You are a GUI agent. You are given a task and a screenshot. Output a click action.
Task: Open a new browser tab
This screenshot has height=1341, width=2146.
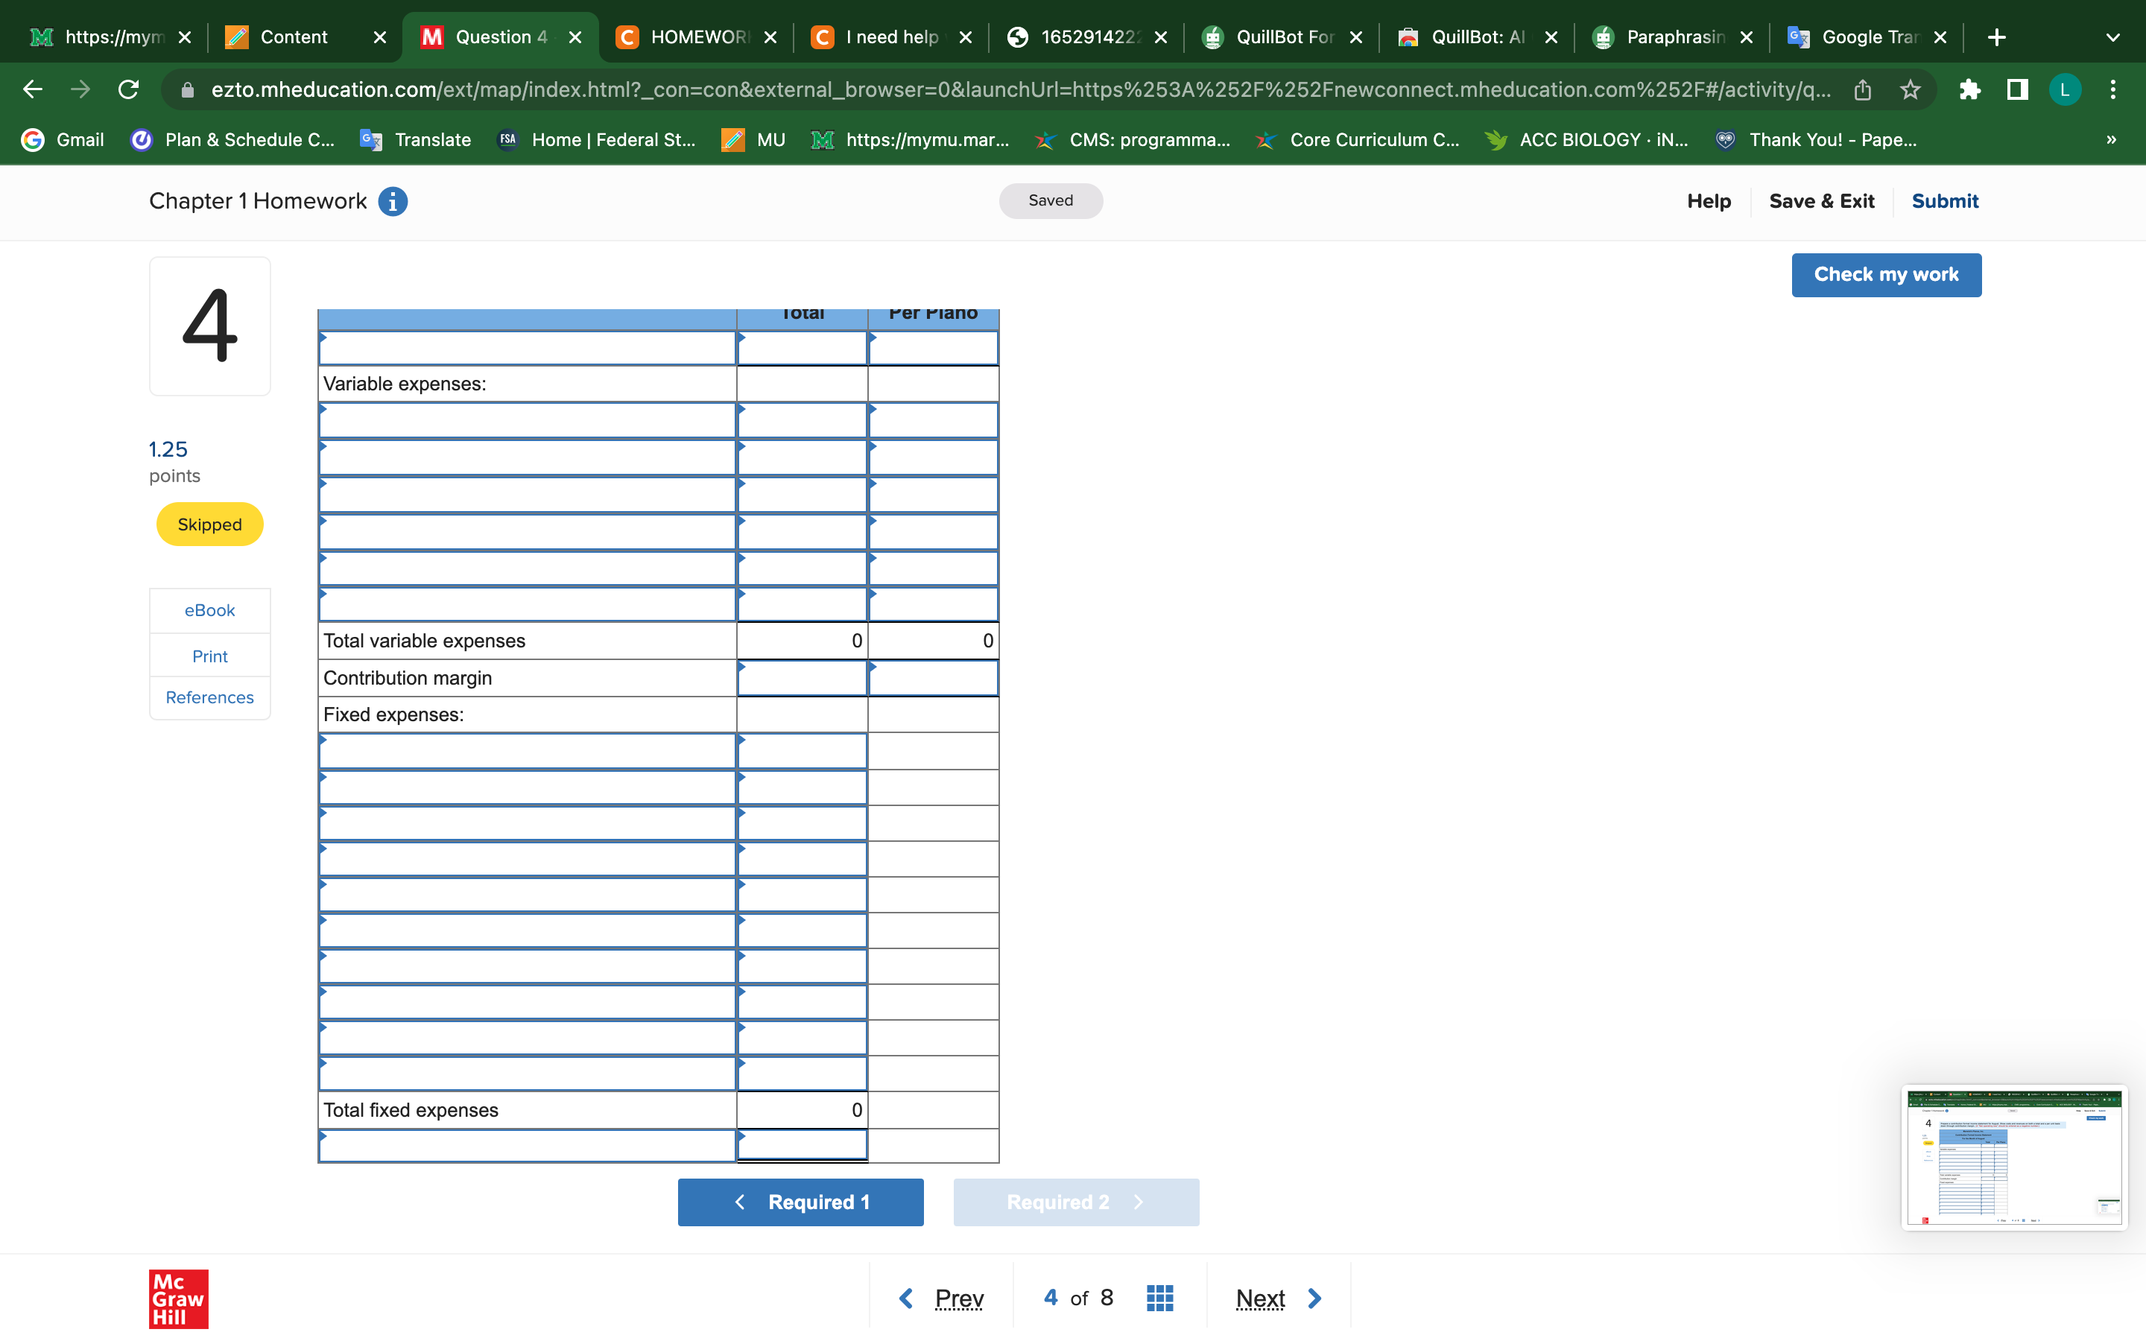(x=1997, y=37)
